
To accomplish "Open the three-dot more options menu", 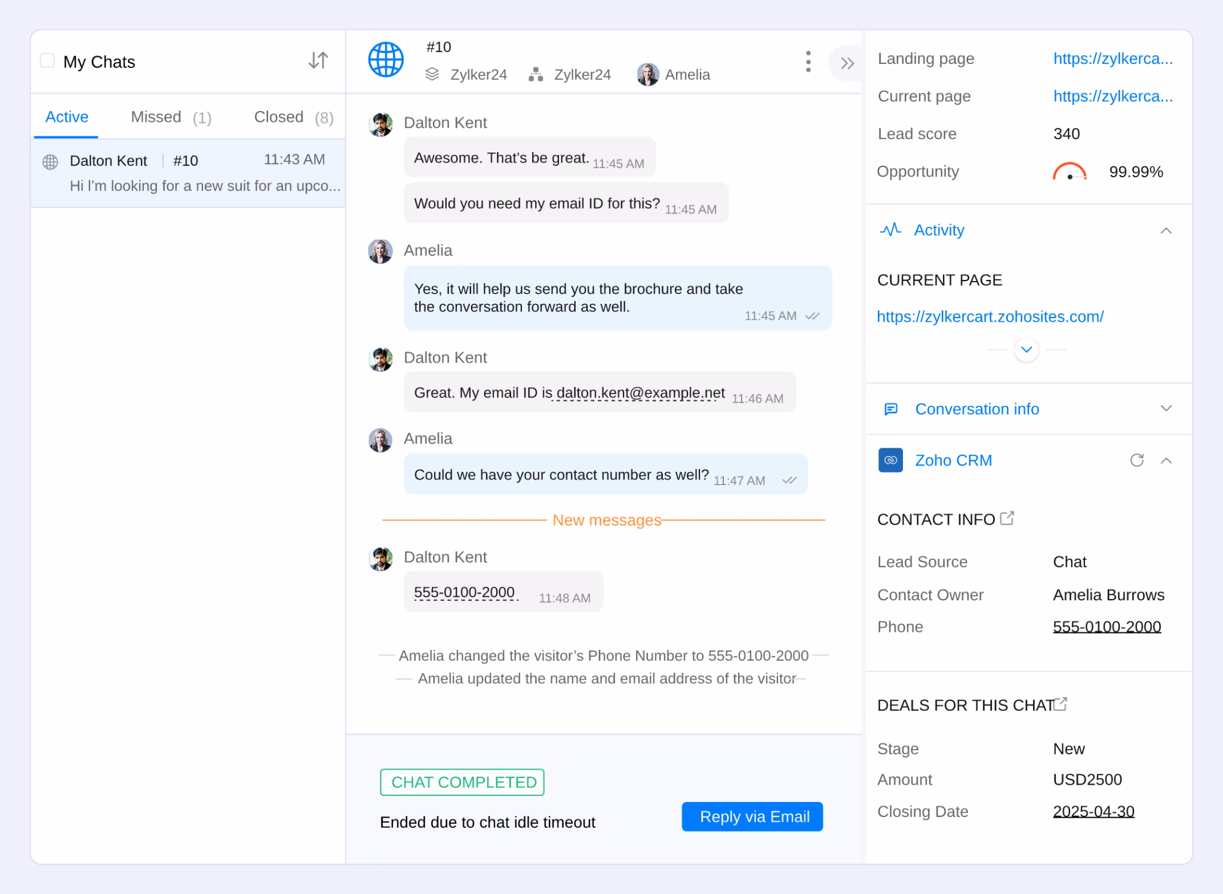I will (x=808, y=61).
